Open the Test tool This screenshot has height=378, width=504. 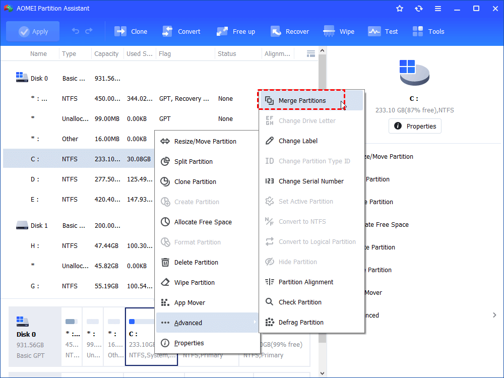click(x=383, y=31)
